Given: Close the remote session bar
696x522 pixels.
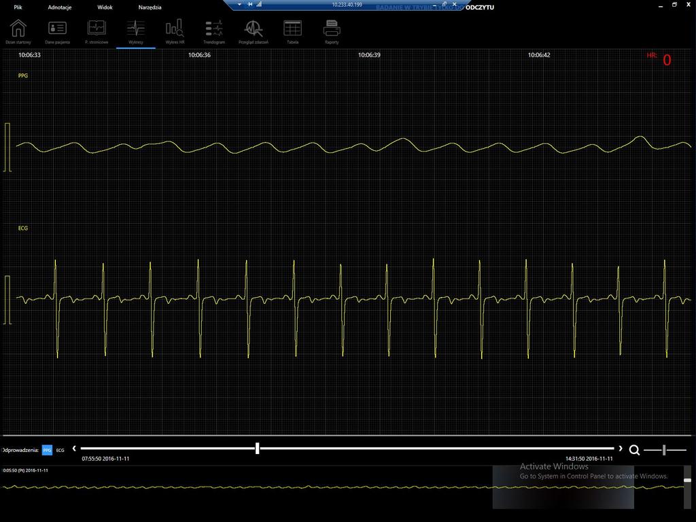Looking at the screenshot, I should point(454,4).
